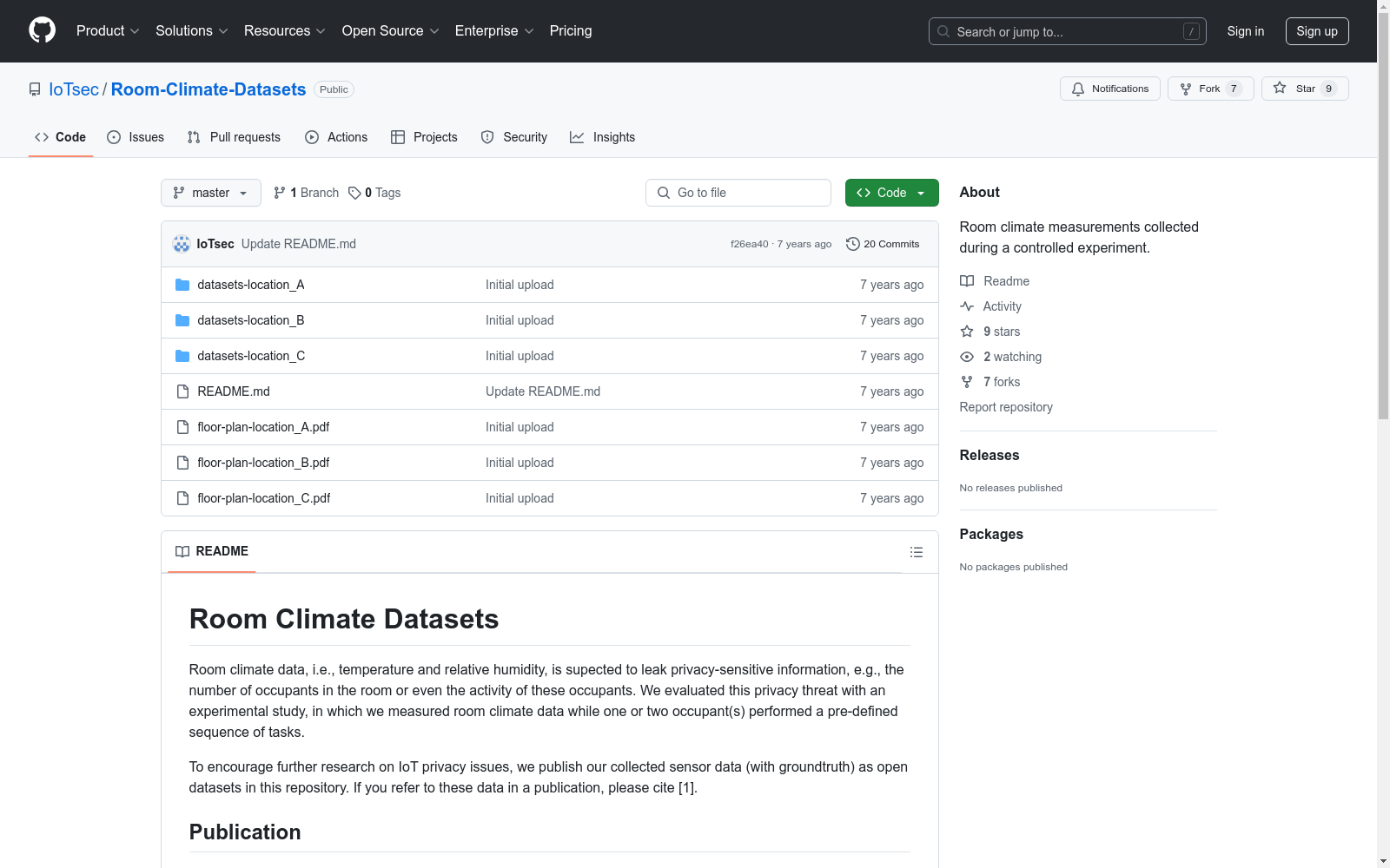Screen dimensions: 1390x868
Task: Expand the Product menu
Action: click(x=108, y=31)
